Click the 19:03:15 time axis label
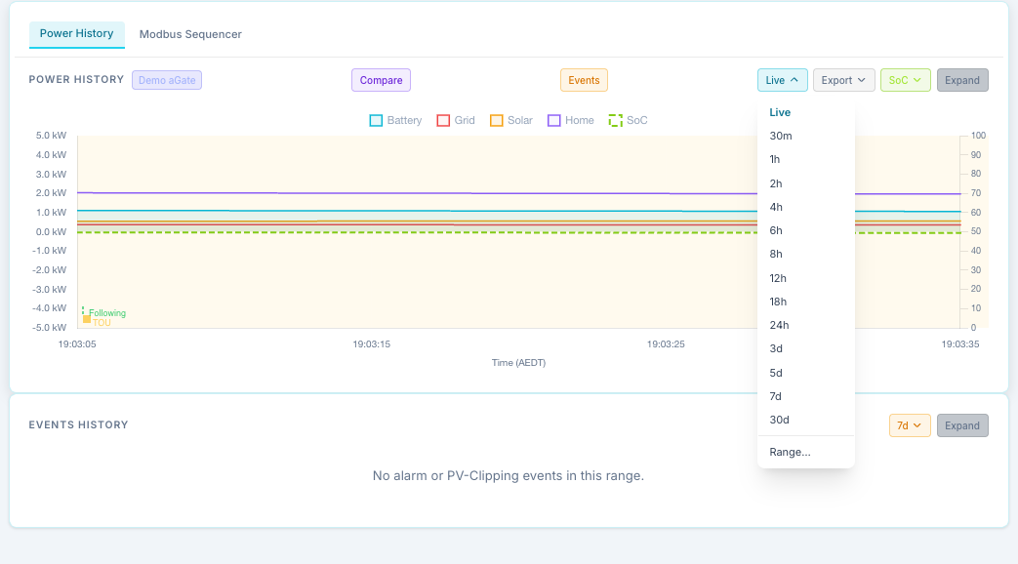This screenshot has height=564, width=1018. coord(371,344)
